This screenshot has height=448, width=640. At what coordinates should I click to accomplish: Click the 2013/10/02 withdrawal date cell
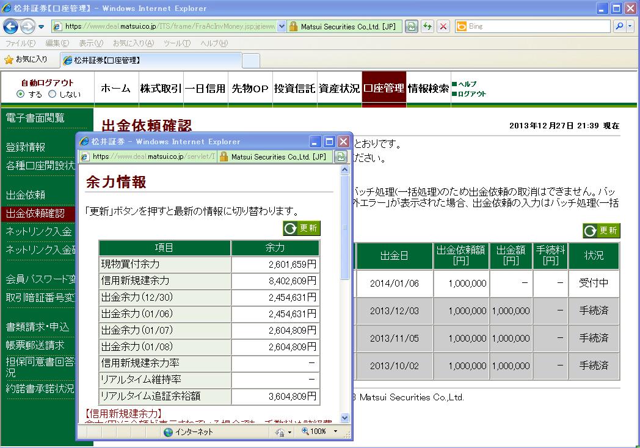395,366
